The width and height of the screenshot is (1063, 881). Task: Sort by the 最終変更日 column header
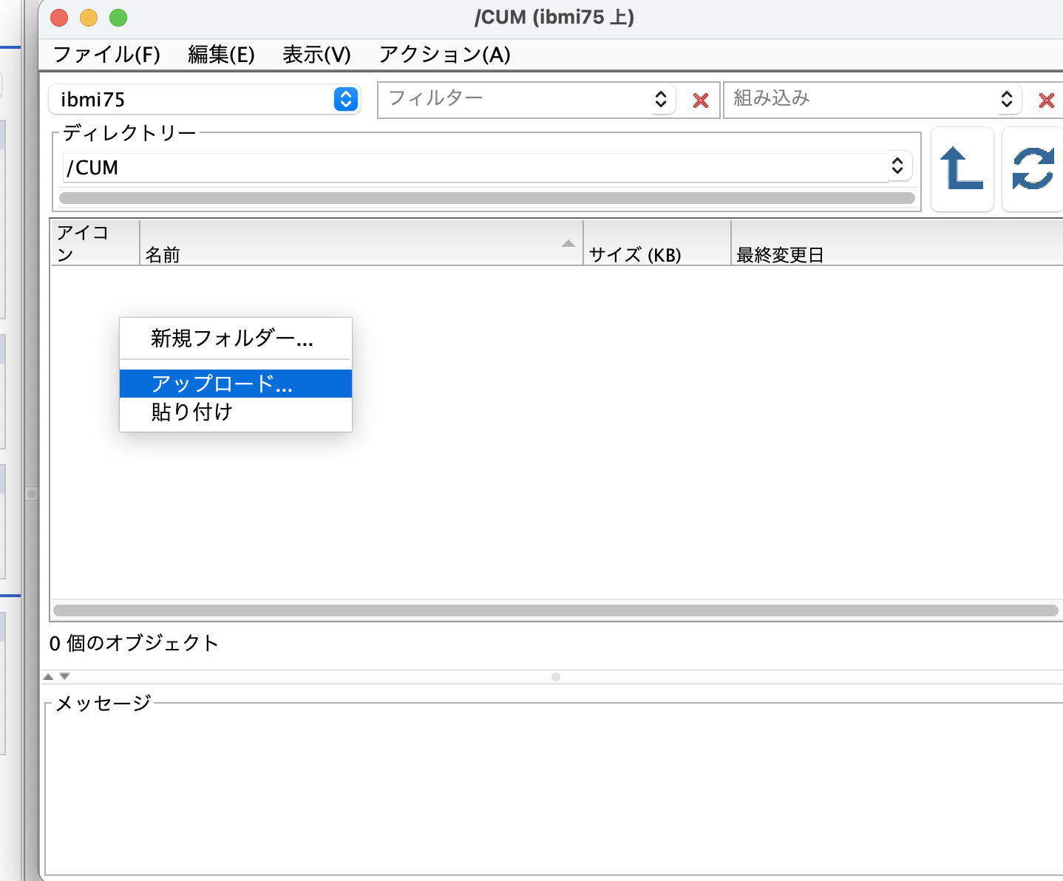point(897,243)
